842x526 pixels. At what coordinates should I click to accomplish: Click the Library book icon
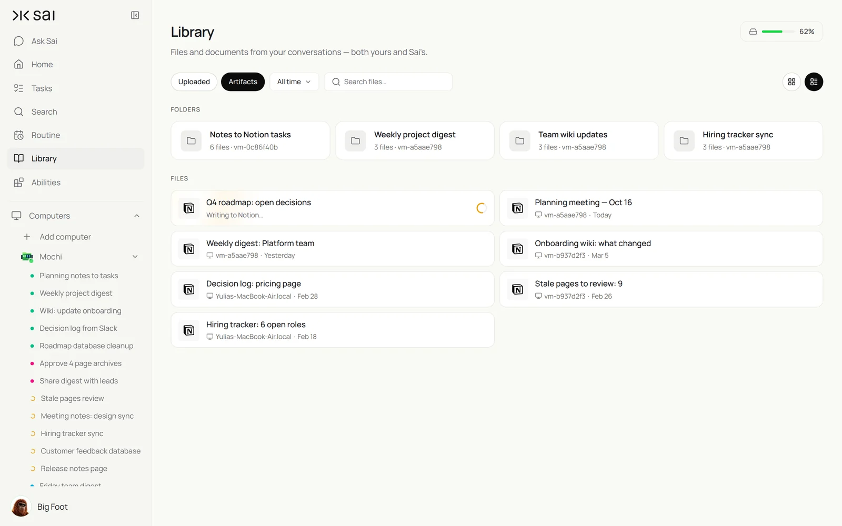(x=19, y=158)
